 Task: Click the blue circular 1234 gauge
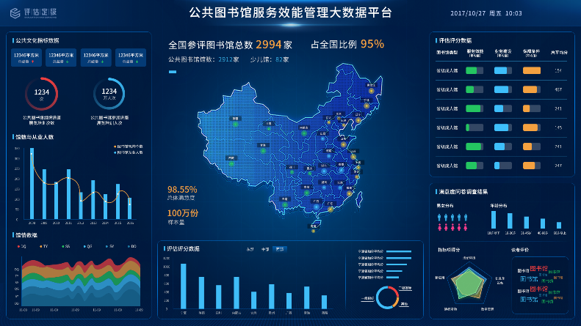tap(110, 94)
